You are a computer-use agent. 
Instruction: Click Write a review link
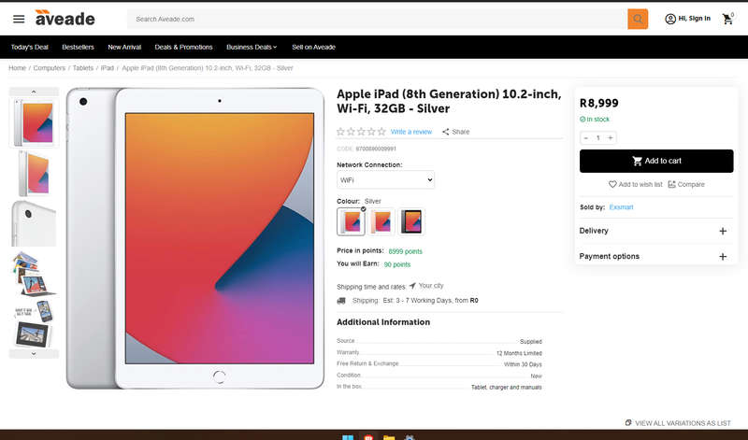pos(411,132)
